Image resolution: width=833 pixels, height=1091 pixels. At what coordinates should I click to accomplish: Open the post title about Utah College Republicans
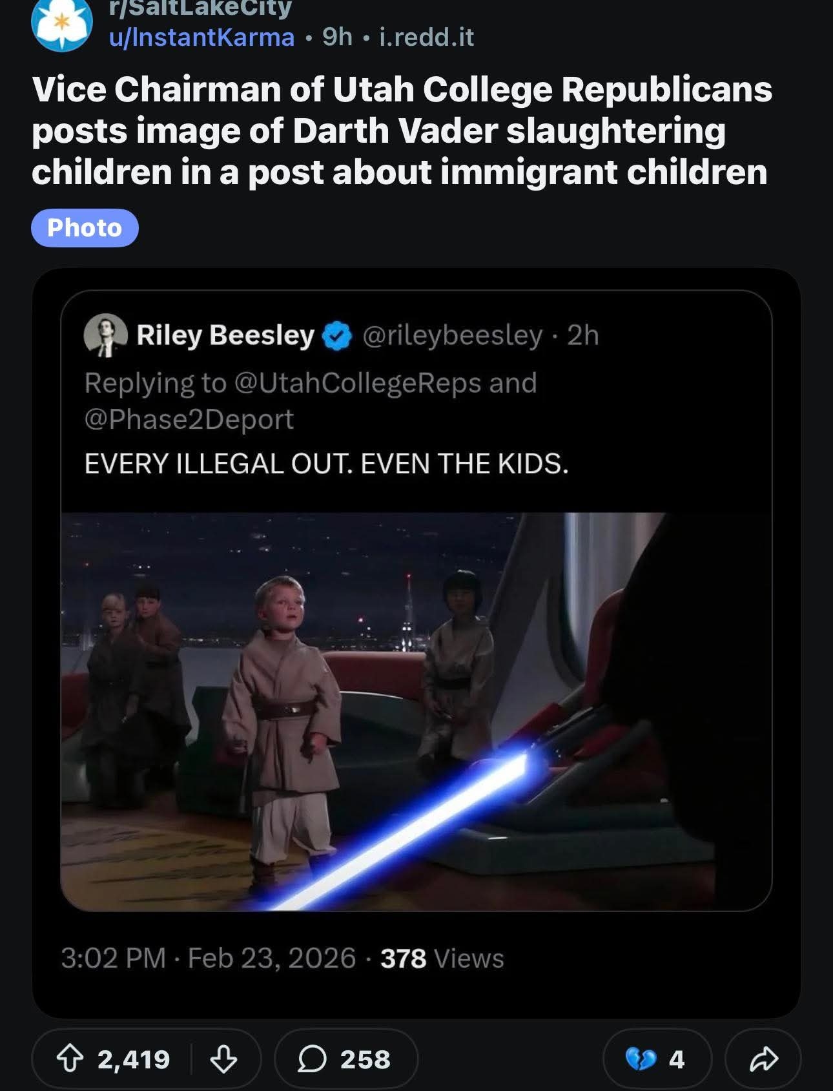tap(402, 130)
